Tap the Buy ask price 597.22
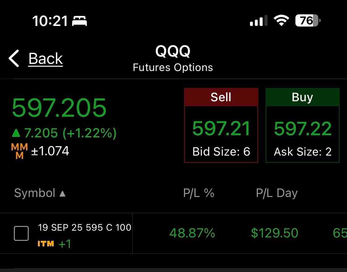The image size is (347, 272). (x=303, y=128)
